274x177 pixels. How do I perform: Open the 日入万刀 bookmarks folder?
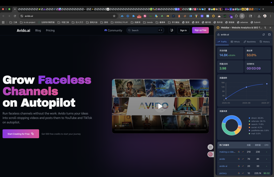[77, 22]
